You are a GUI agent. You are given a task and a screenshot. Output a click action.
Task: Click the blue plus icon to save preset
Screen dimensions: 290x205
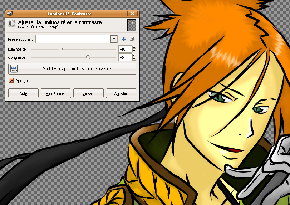click(x=124, y=39)
